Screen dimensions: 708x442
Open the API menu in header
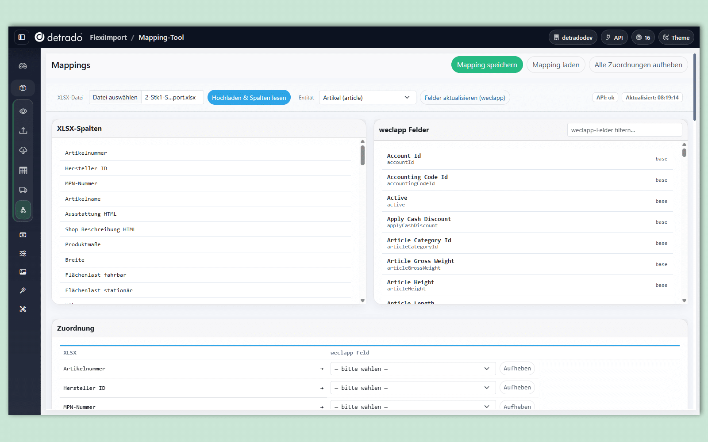click(x=614, y=38)
